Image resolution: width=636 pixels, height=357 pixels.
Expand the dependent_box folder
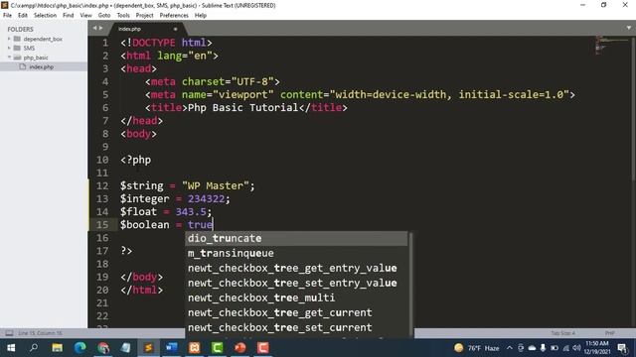9,39
